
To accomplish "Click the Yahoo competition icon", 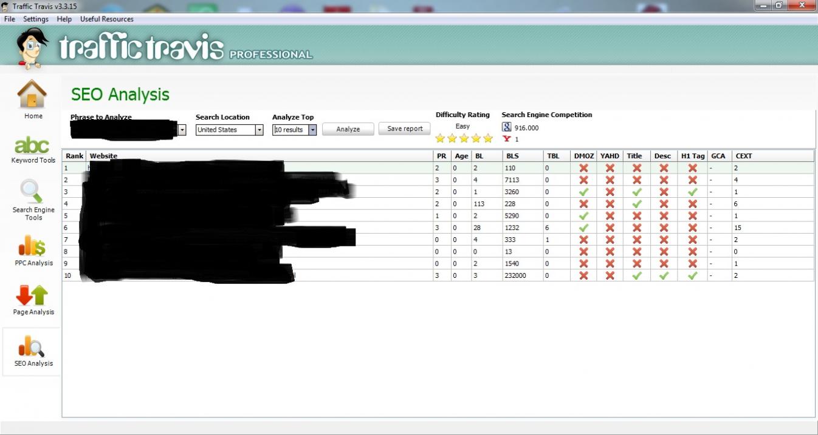I will pyautogui.click(x=506, y=139).
